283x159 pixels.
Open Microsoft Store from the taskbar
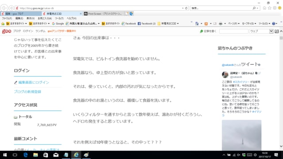click(46, 155)
